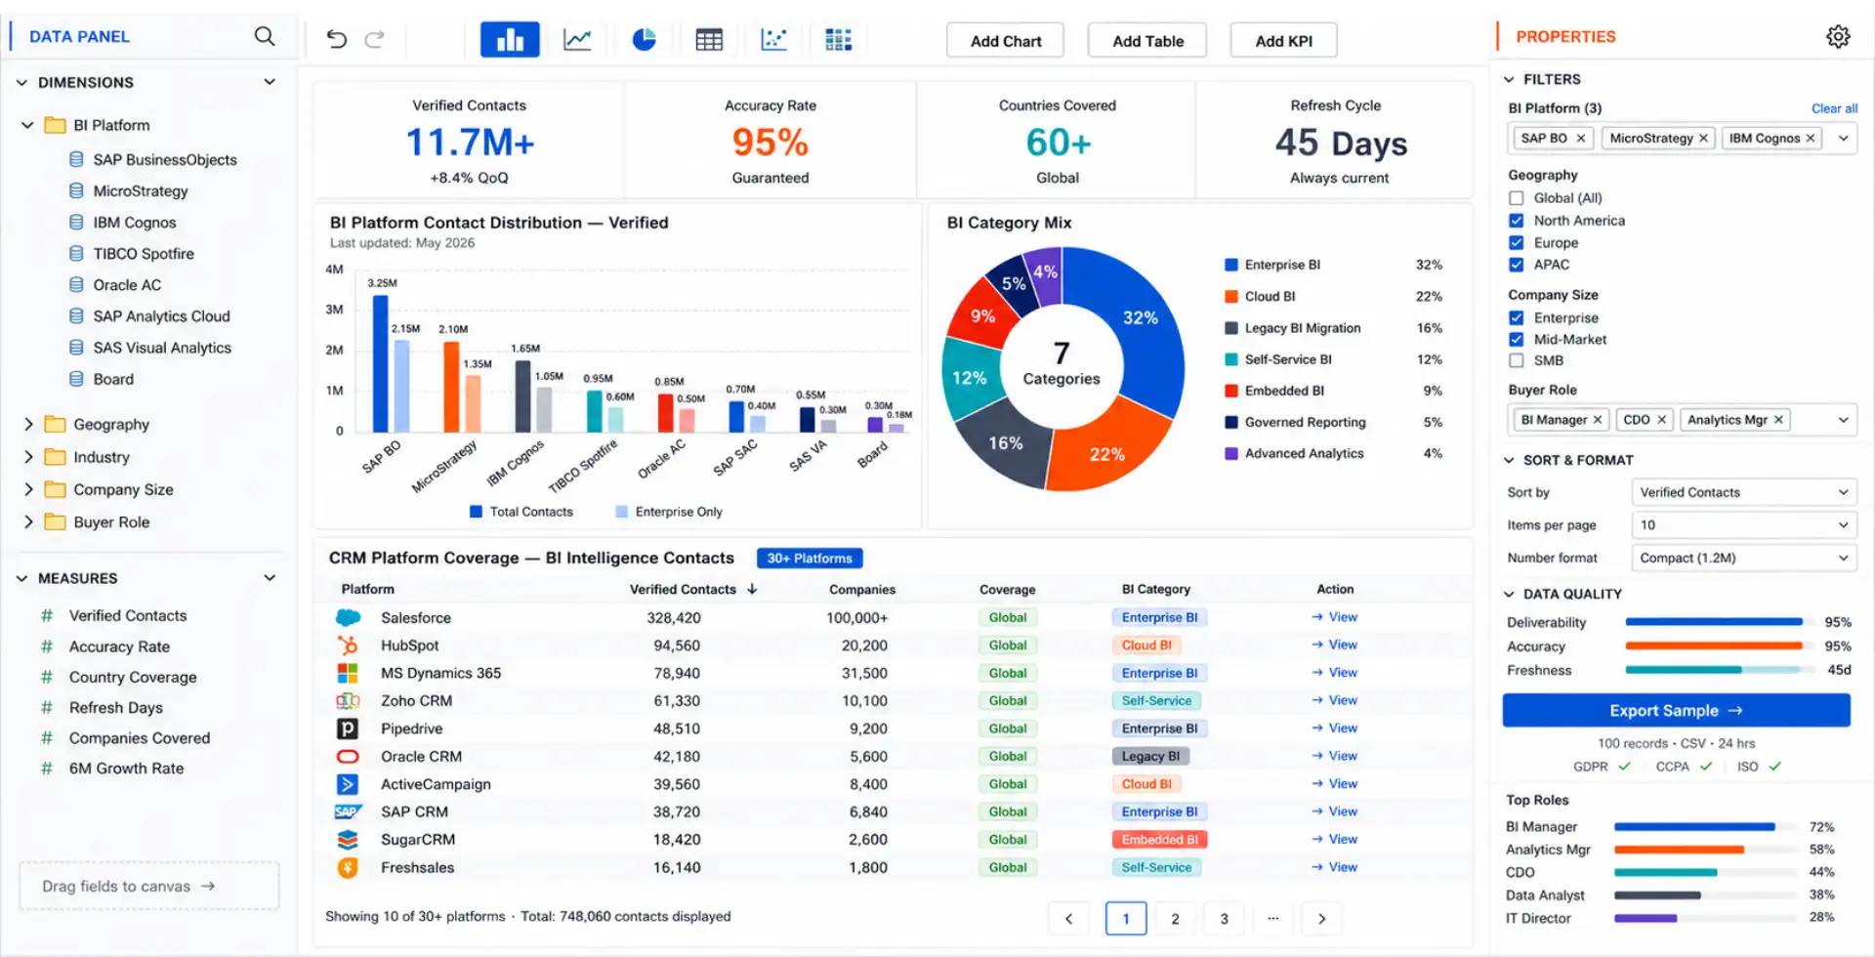
Task: Click the Pipedrive logo icon
Action: click(x=348, y=728)
